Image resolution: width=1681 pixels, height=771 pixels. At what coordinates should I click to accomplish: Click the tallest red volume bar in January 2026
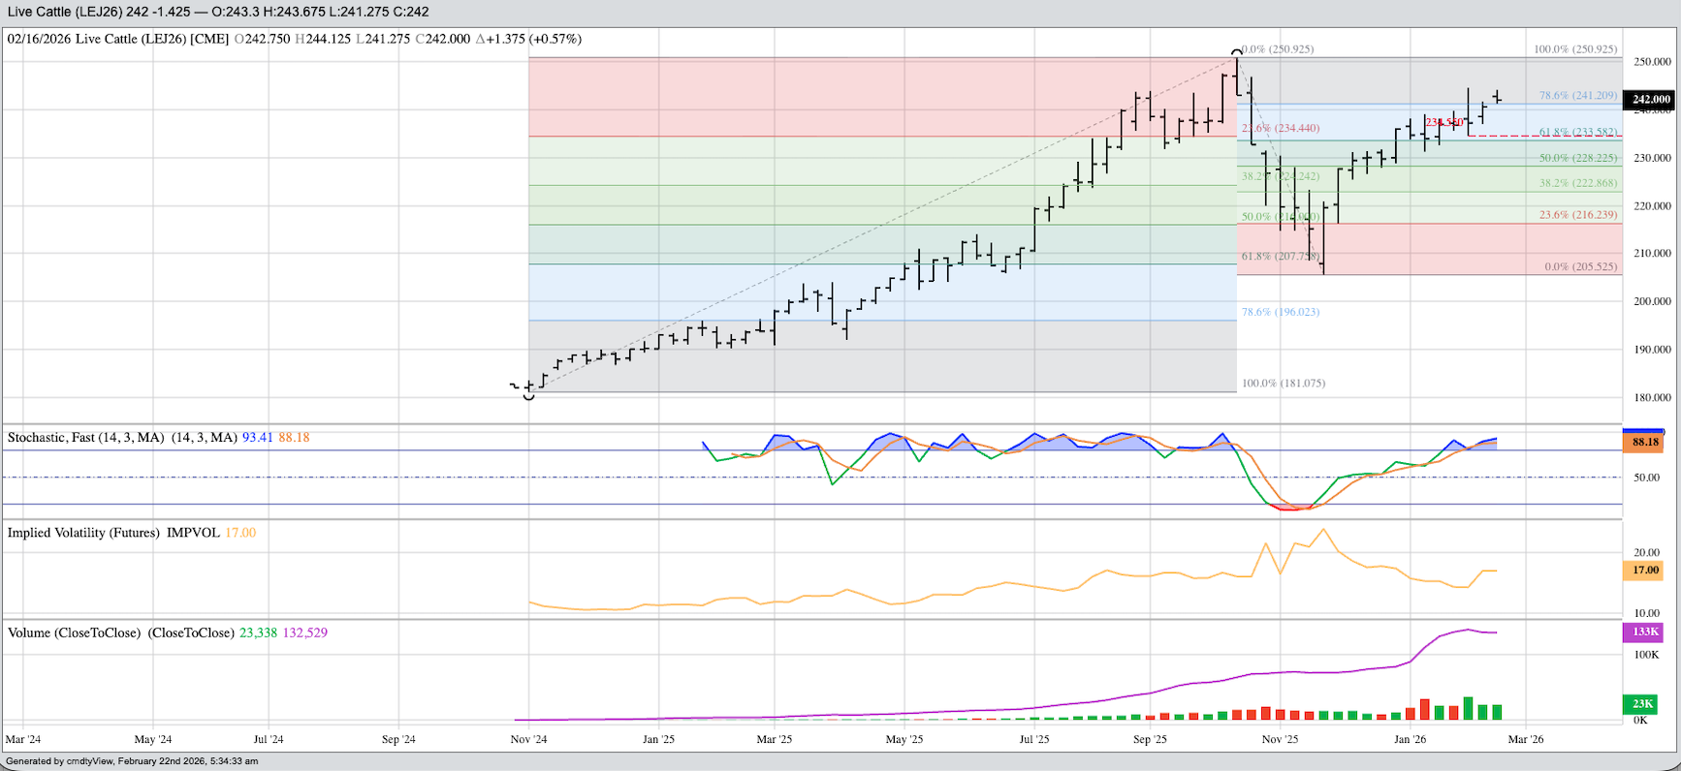1424,709
